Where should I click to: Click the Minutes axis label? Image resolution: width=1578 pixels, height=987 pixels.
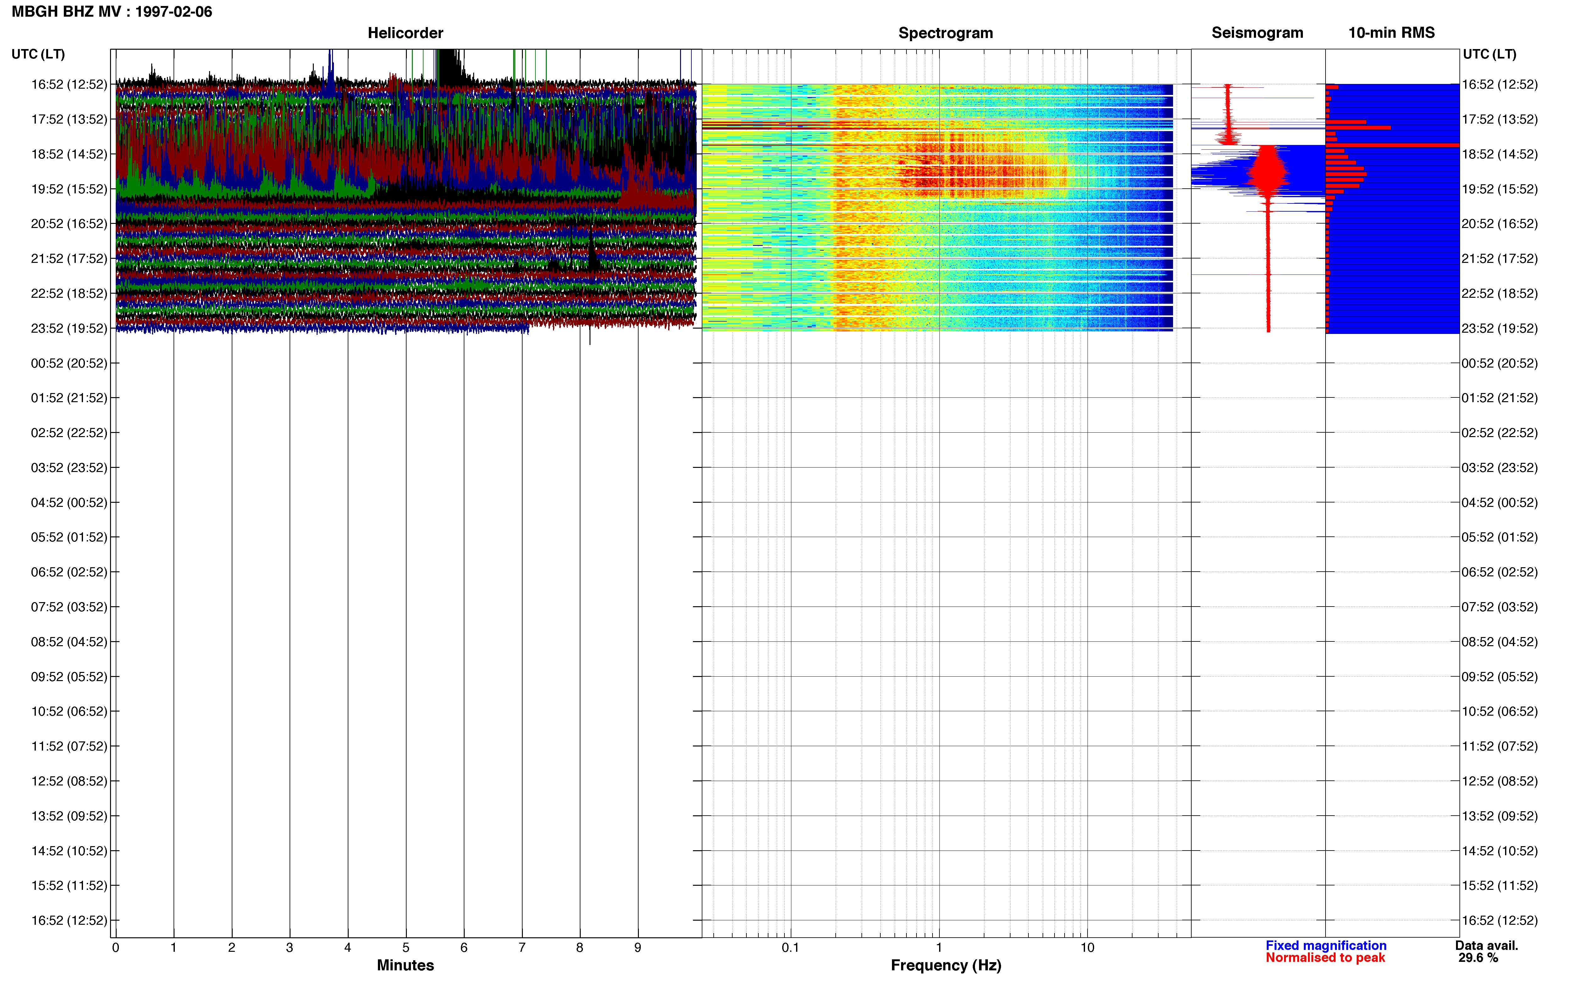click(x=405, y=965)
